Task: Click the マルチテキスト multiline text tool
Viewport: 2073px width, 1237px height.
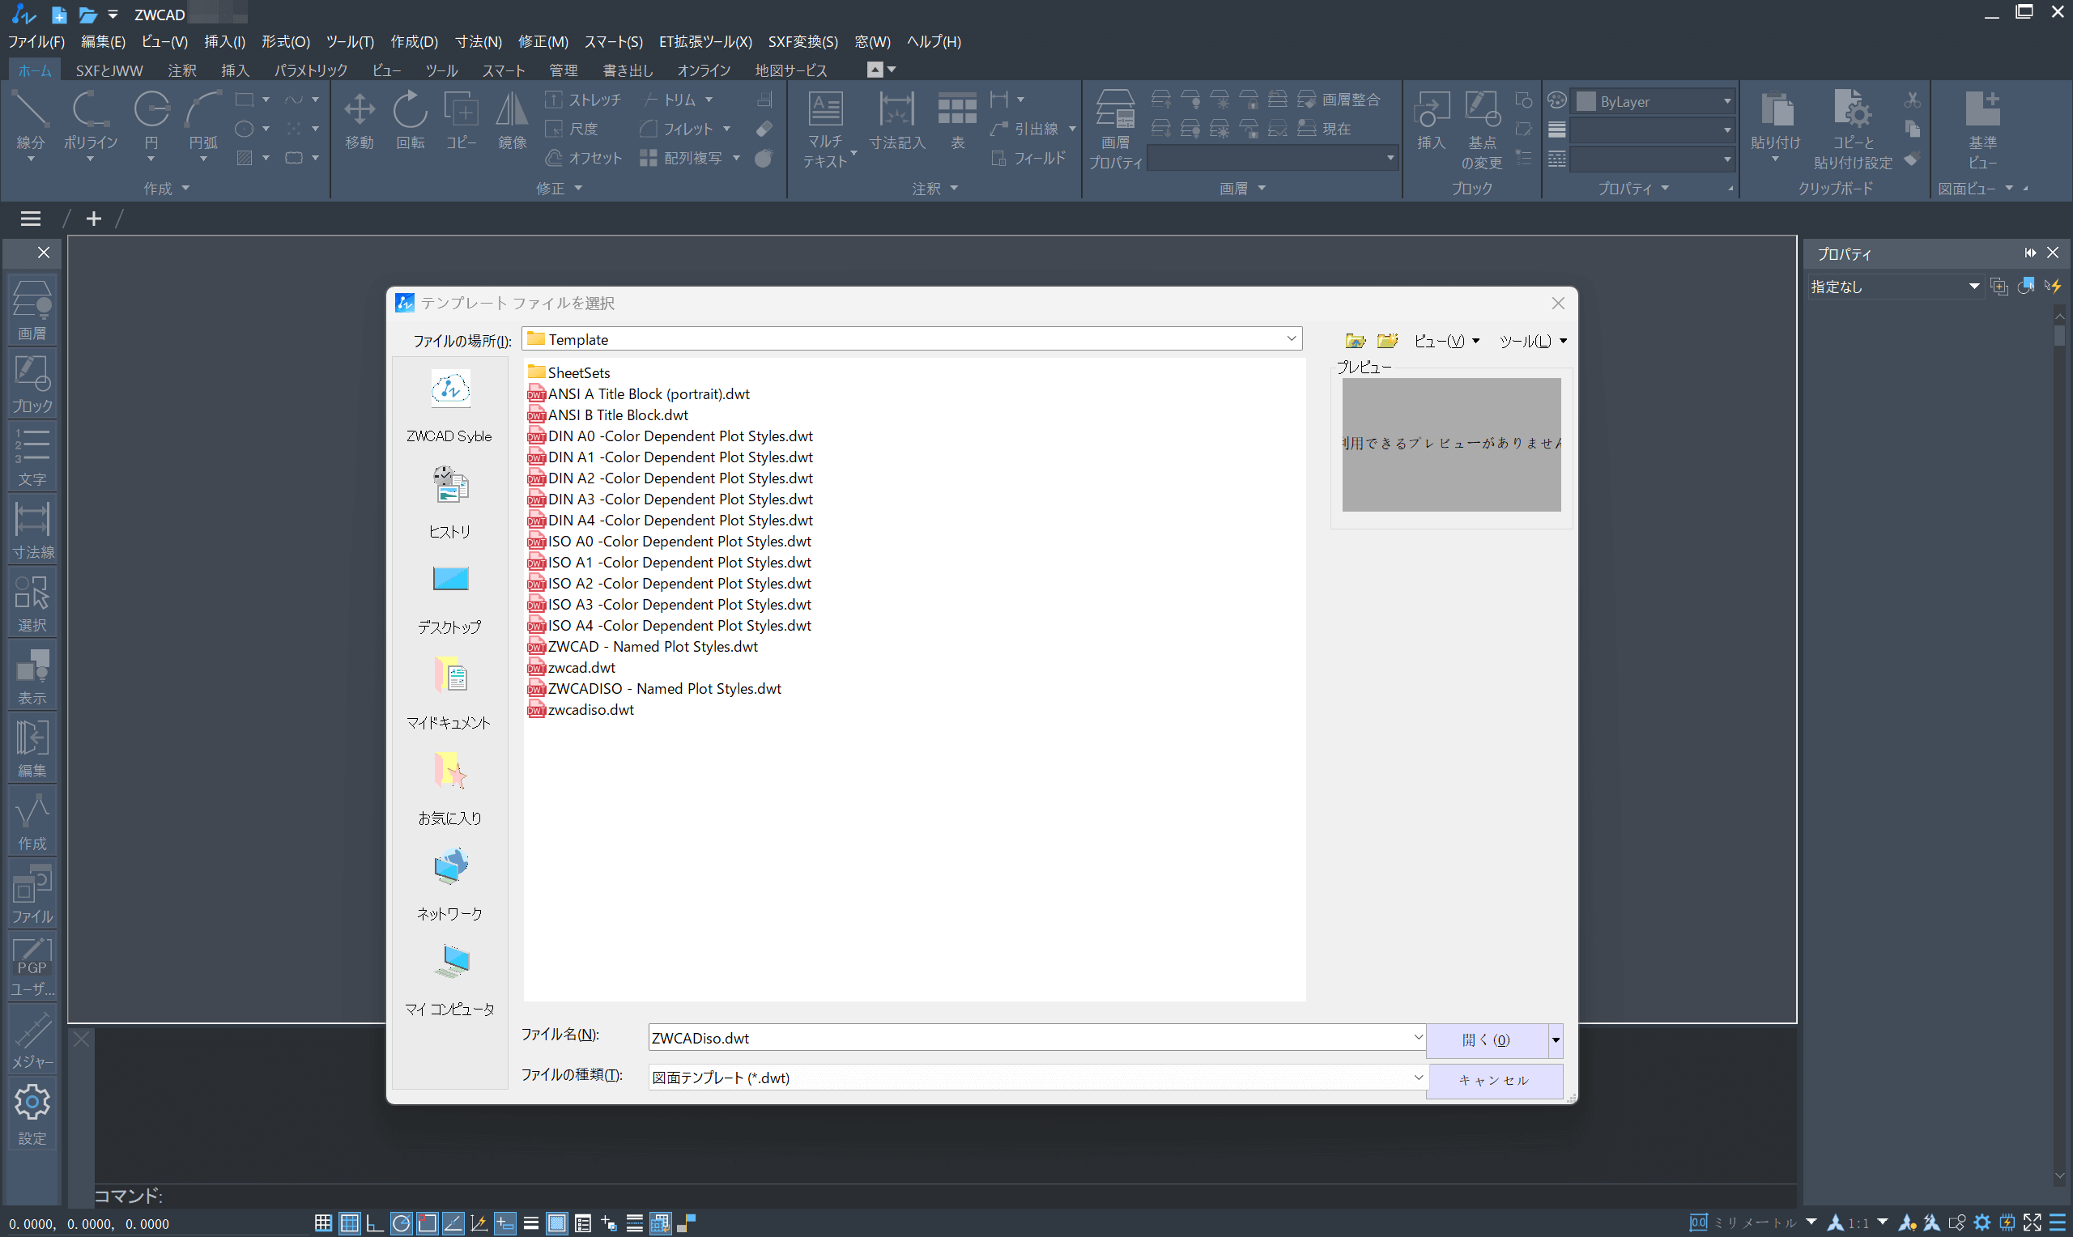Action: [825, 130]
